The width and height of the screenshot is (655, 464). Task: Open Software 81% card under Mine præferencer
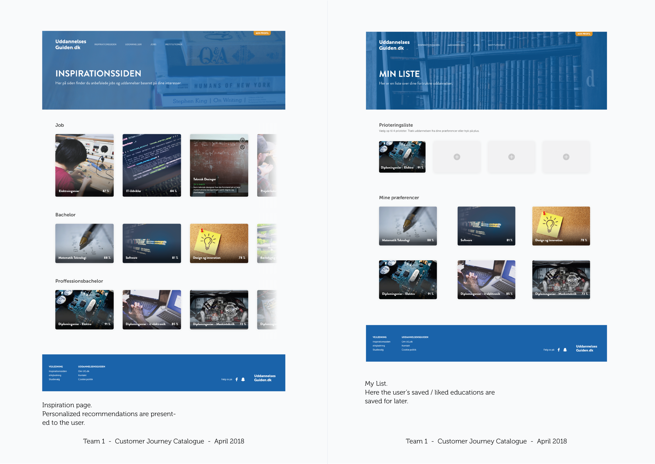tap(486, 226)
